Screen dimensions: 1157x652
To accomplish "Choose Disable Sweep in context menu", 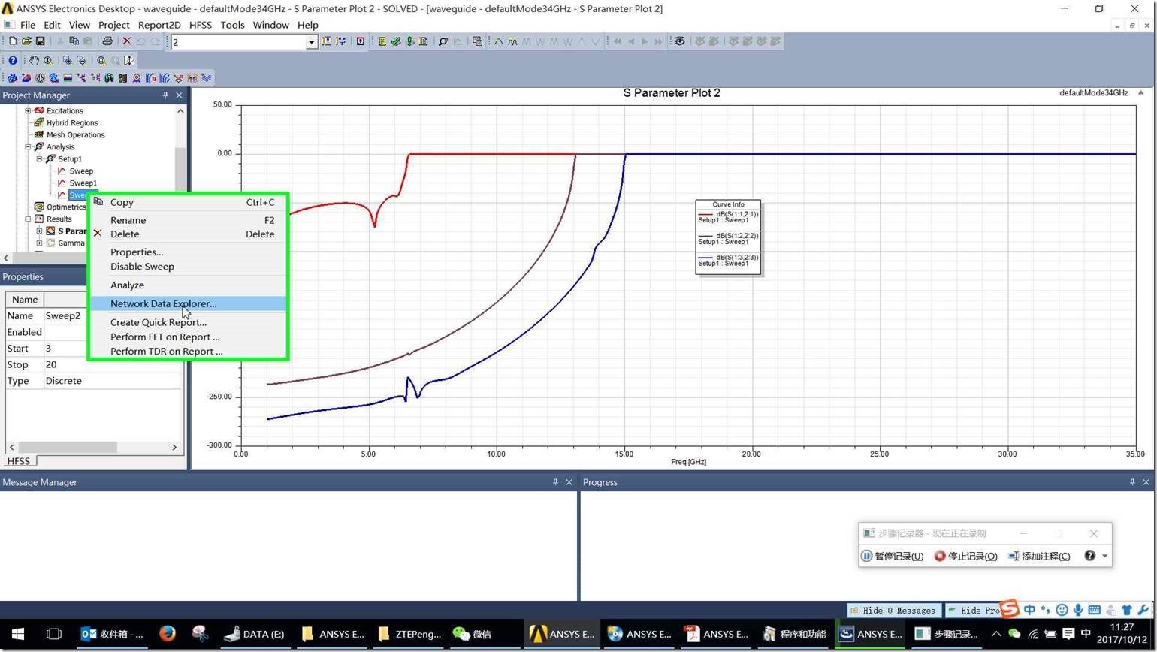I will 188,267.
